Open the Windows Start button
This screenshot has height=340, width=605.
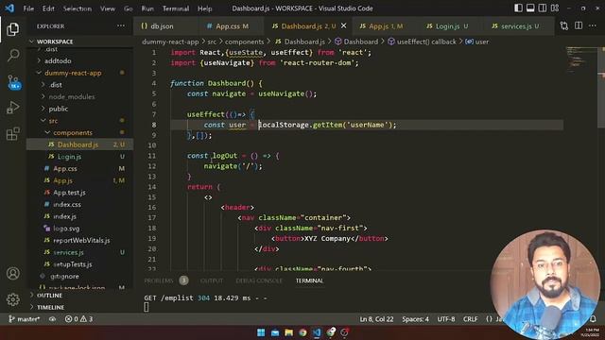point(261,332)
